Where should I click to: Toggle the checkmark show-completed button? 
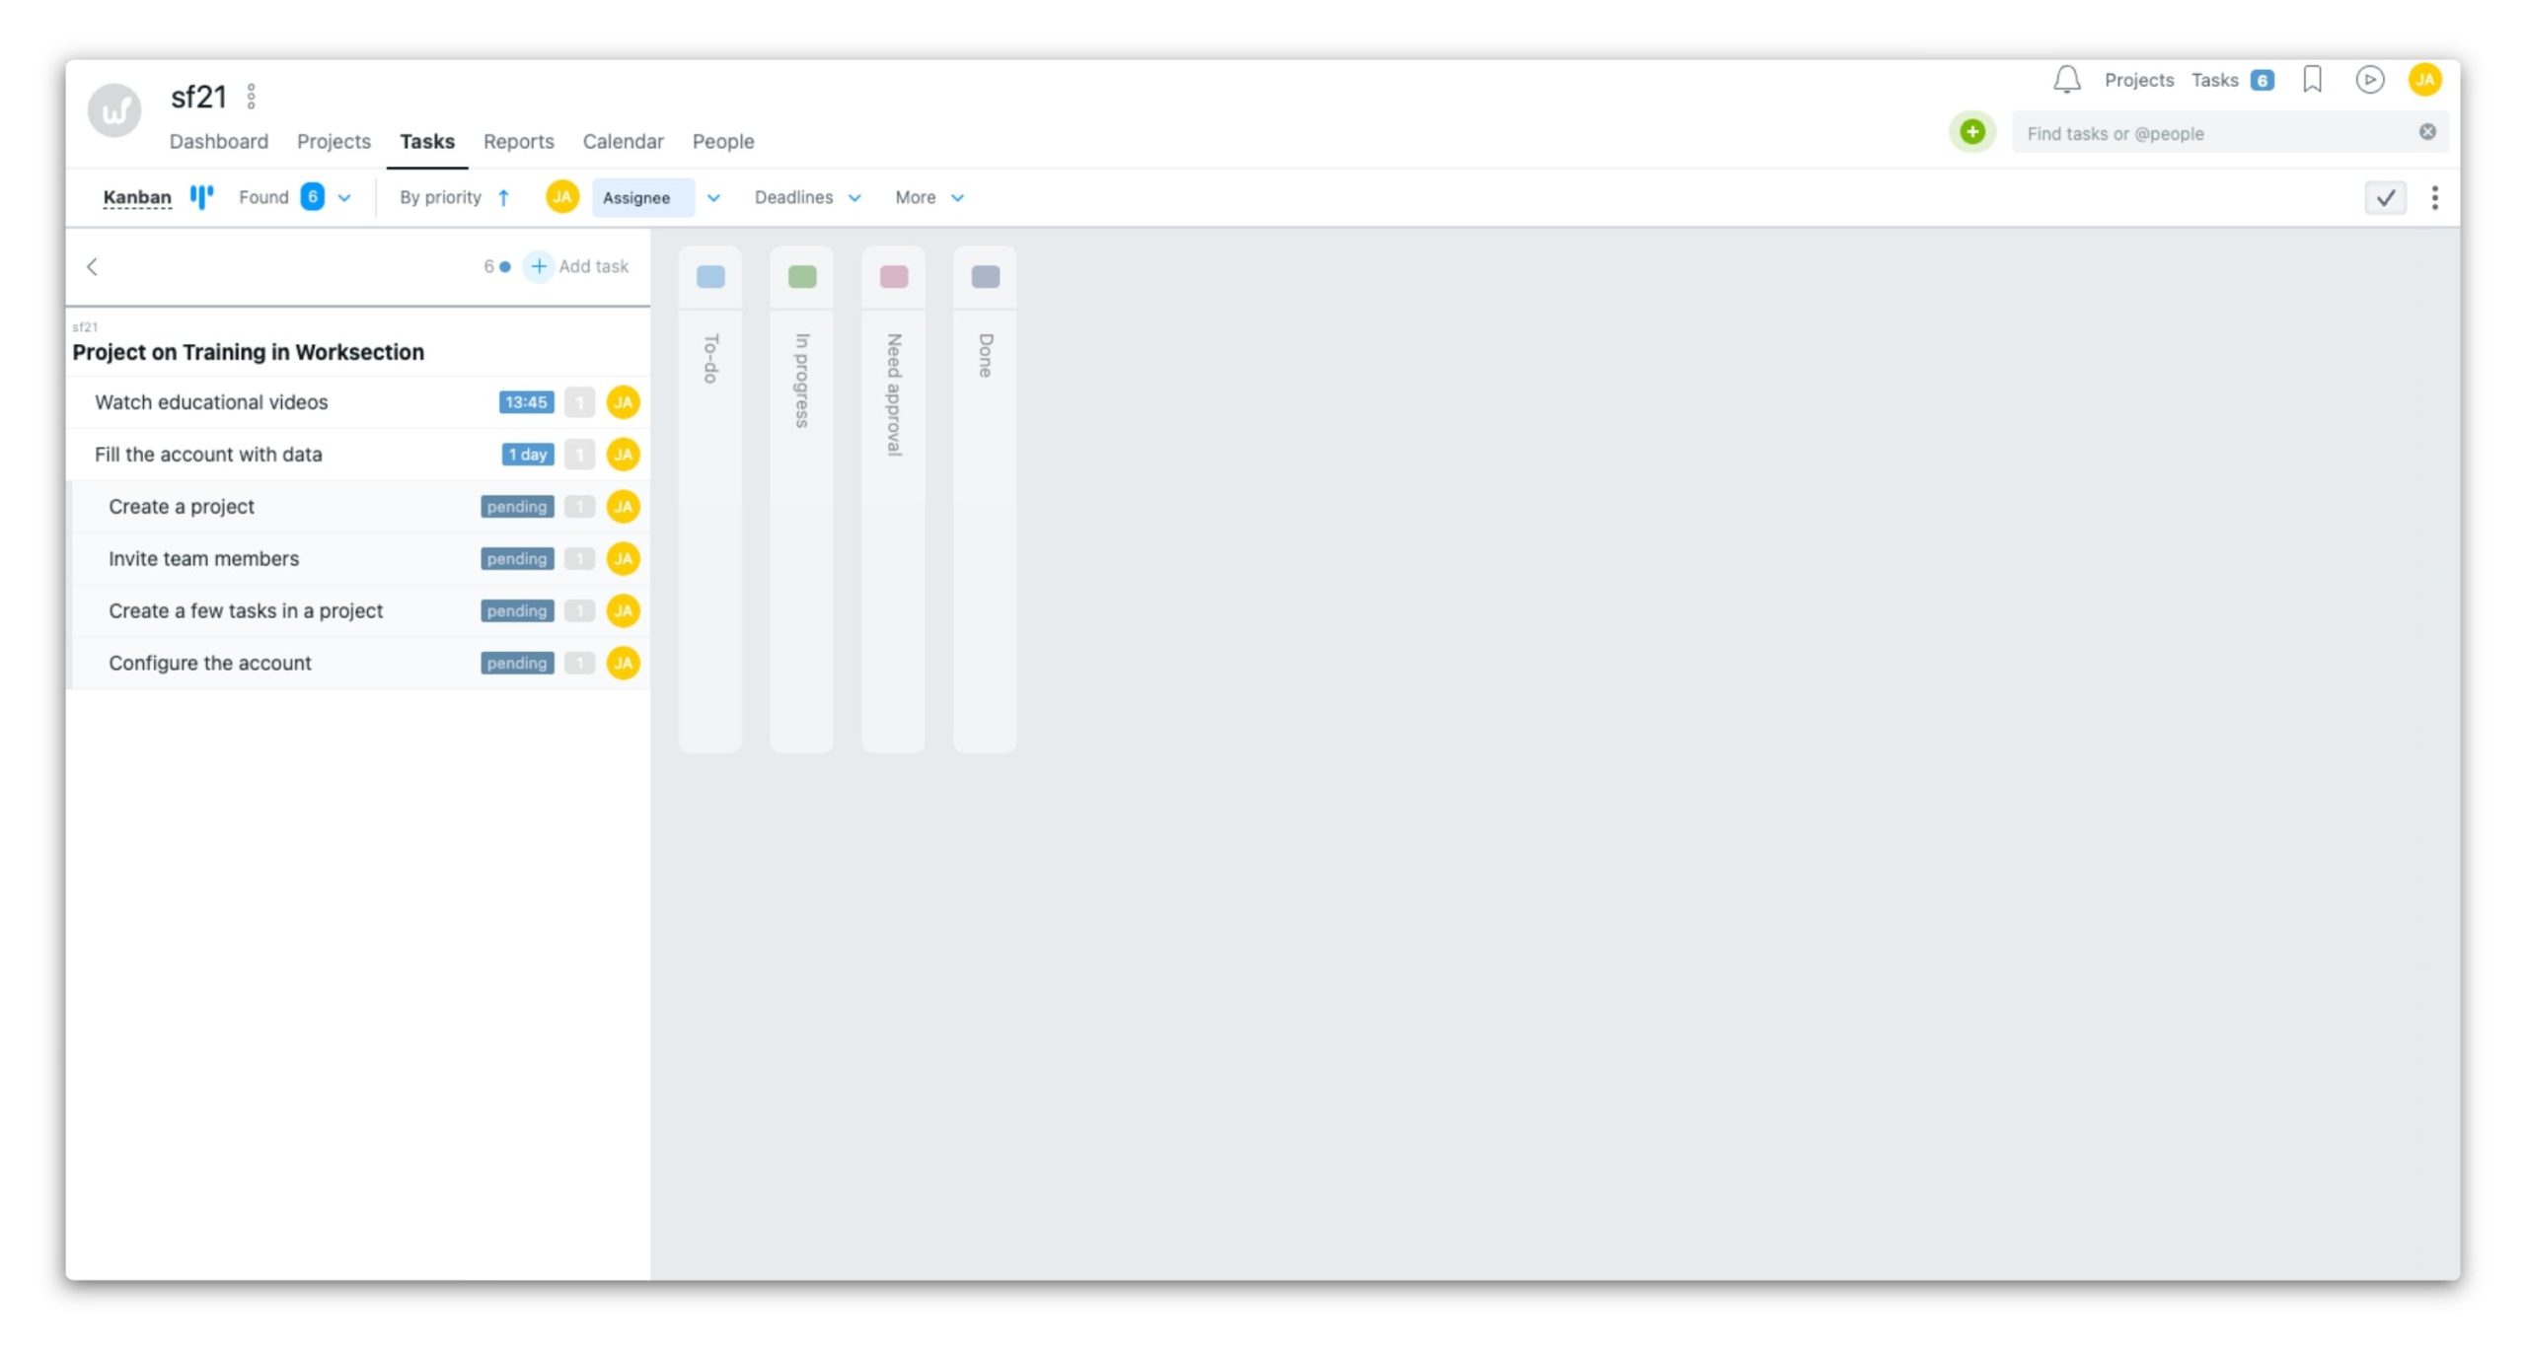tap(2385, 198)
